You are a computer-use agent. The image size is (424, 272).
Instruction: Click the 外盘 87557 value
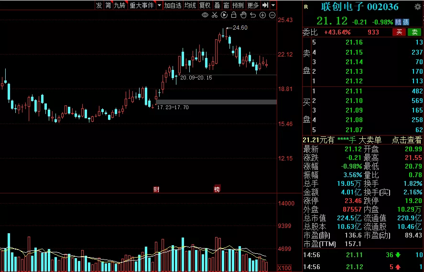click(x=353, y=209)
